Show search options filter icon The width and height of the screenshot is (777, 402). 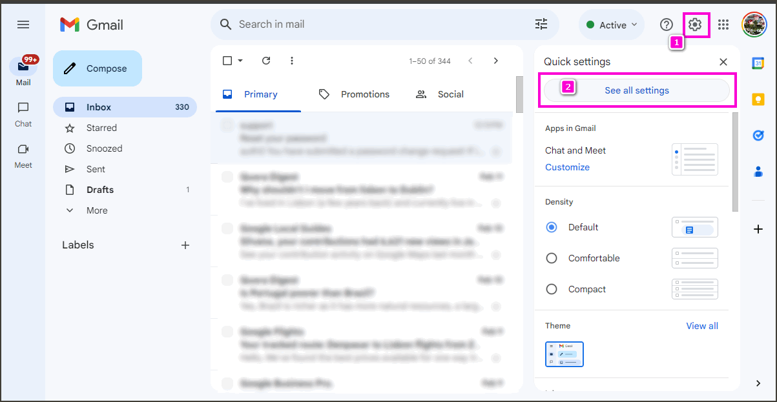(x=541, y=25)
